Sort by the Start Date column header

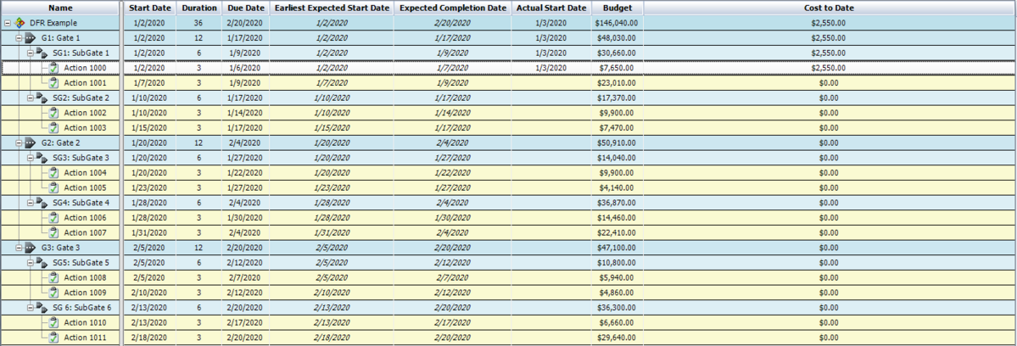pos(150,8)
